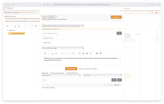Open text alignment in message editor
The image size is (164, 104).
(x=70, y=54)
